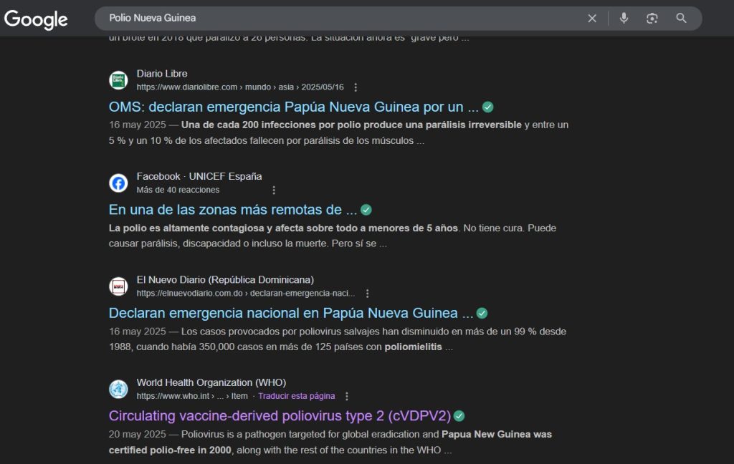Open the three-dot menu for Facebook UNICEF result
The height and width of the screenshot is (464, 734).
274,190
